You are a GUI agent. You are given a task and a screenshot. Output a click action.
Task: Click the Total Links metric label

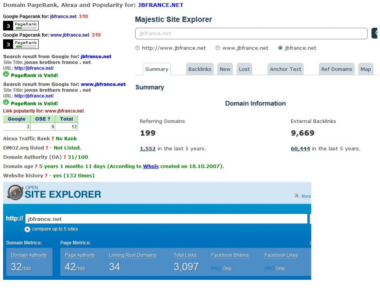point(185,255)
